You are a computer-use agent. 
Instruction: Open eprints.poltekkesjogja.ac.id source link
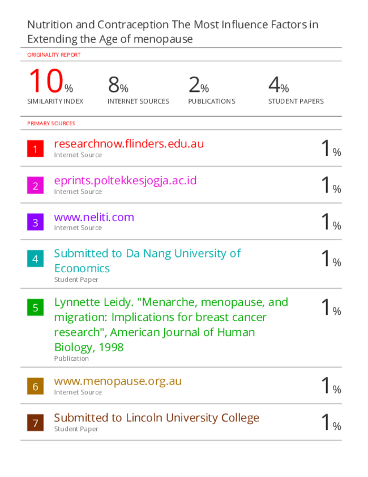(x=125, y=180)
